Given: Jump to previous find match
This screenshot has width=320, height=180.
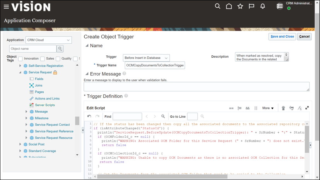Looking at the screenshot, I should [x=147, y=116].
